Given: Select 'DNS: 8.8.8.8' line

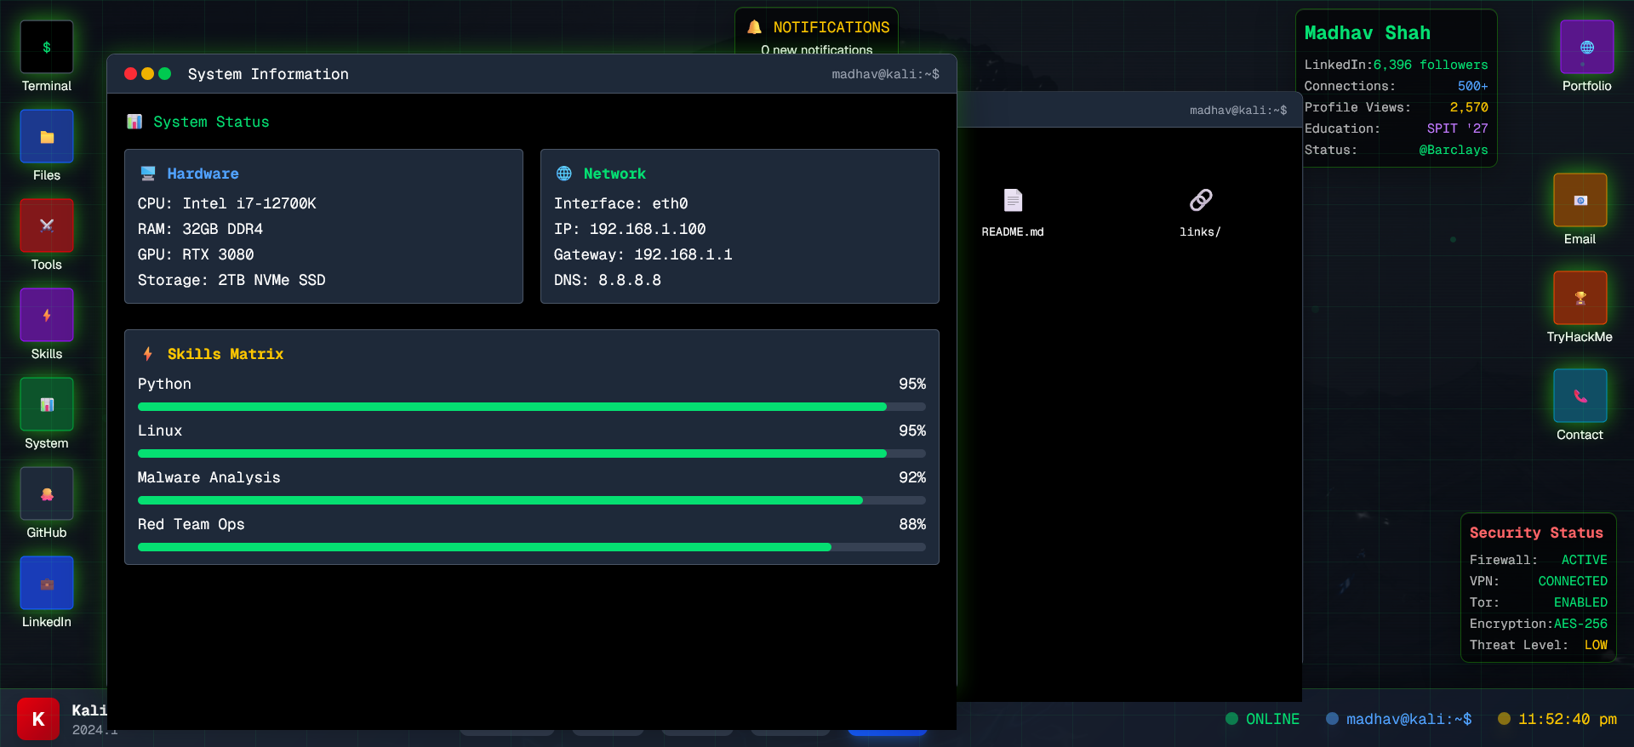Looking at the screenshot, I should click(x=608, y=280).
